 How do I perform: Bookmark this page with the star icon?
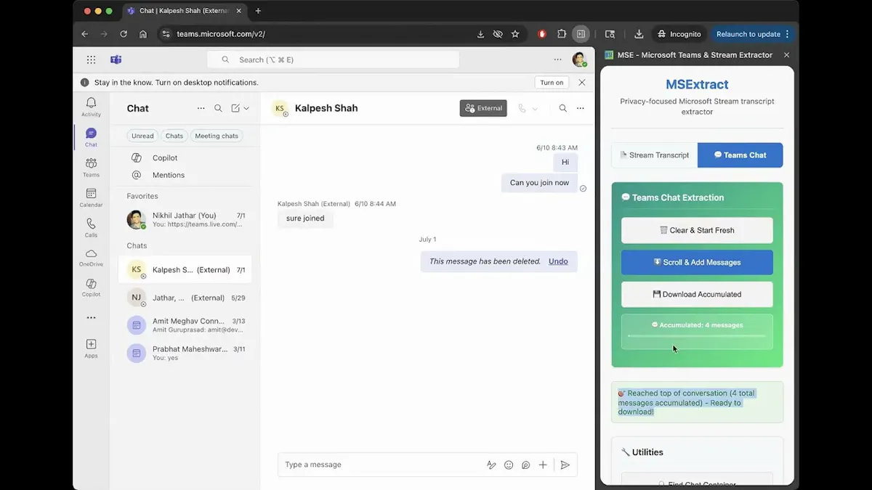click(515, 34)
